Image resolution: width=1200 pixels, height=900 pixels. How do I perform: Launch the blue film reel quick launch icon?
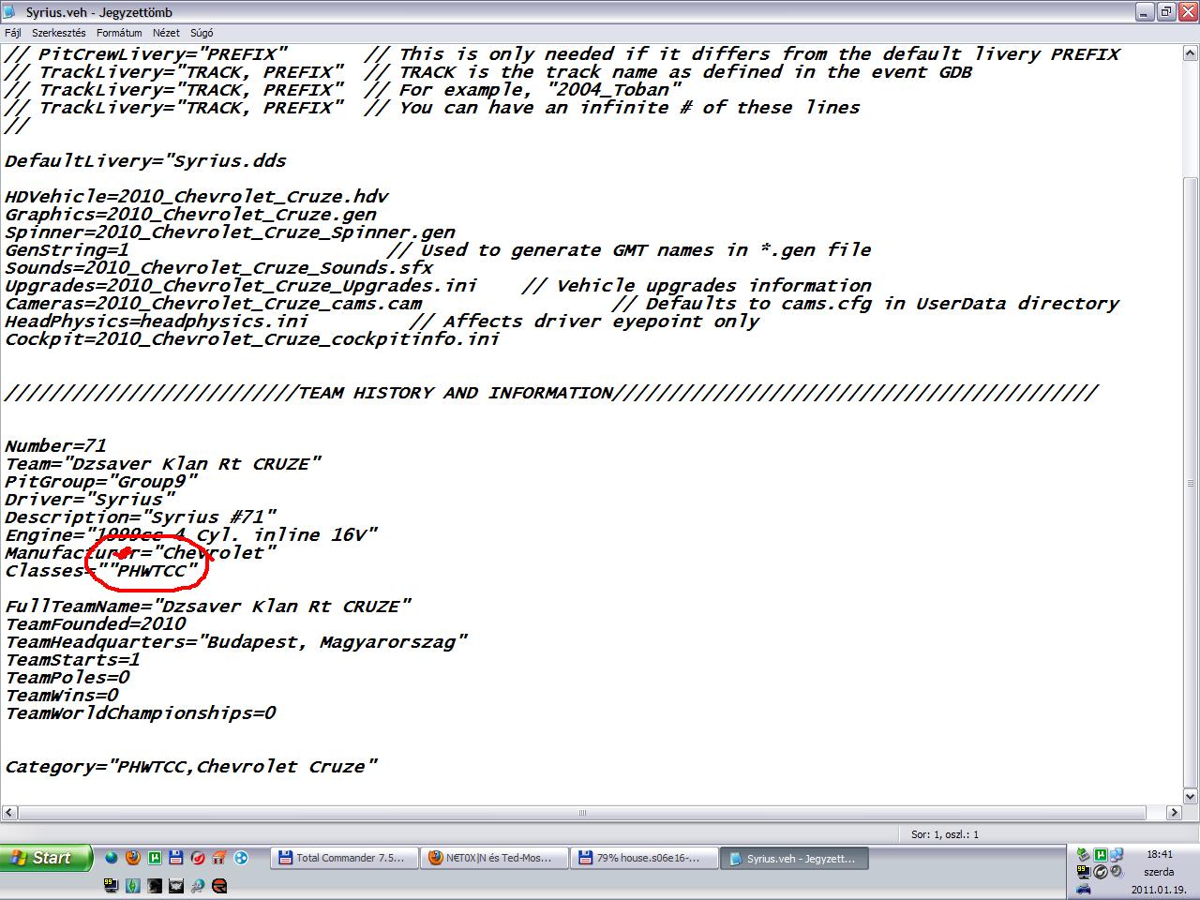[241, 858]
